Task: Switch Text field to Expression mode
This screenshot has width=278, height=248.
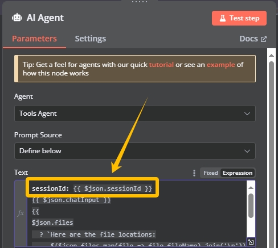Action: pos(238,173)
